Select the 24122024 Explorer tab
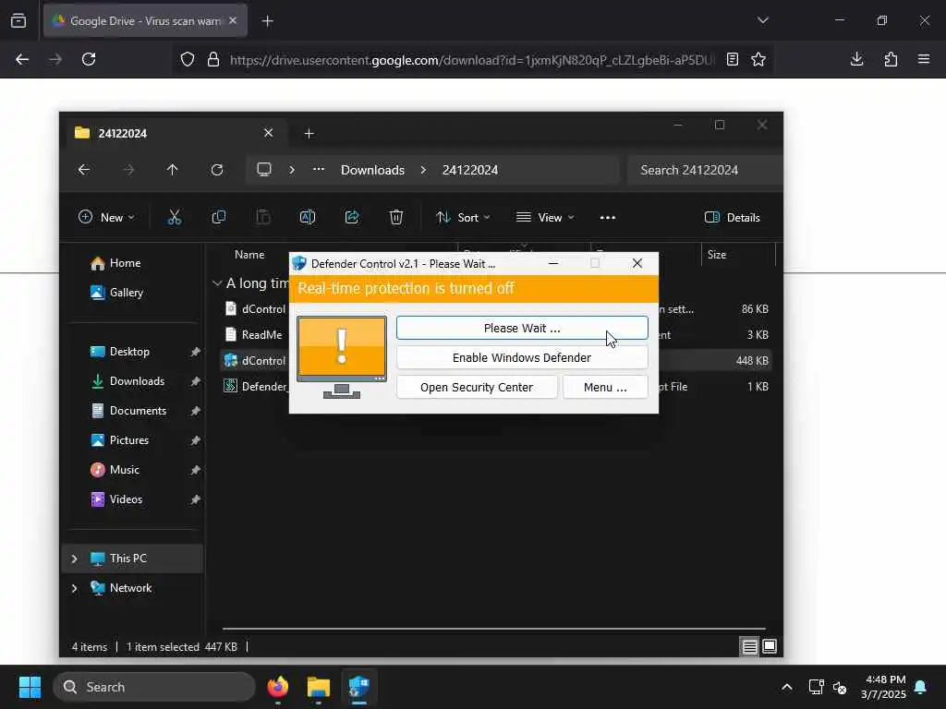The width and height of the screenshot is (946, 709). pos(174,133)
